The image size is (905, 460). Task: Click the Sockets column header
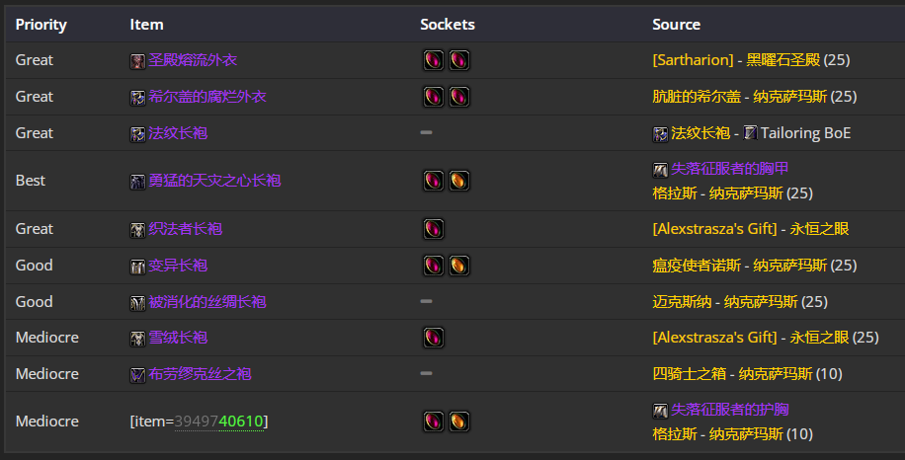point(448,25)
